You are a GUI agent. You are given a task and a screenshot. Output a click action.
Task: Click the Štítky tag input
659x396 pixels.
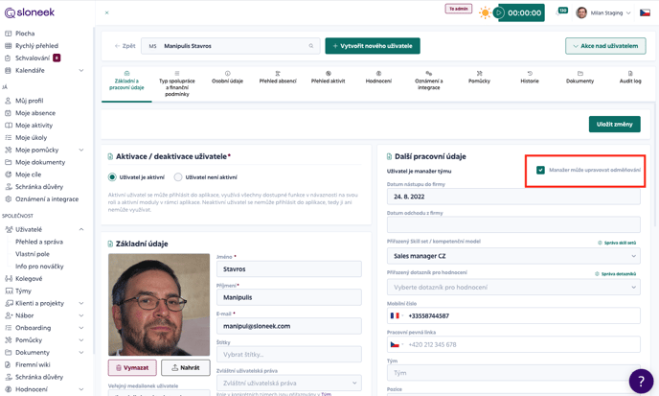pyautogui.click(x=288, y=355)
